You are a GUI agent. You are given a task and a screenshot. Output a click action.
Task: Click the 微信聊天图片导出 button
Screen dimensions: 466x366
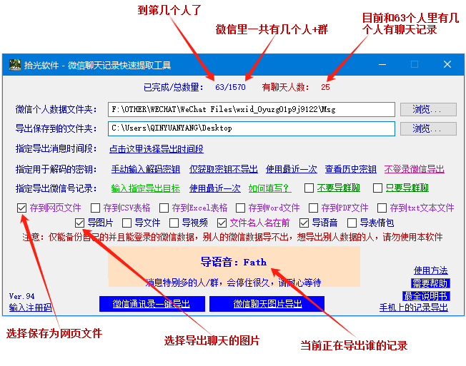(x=267, y=304)
